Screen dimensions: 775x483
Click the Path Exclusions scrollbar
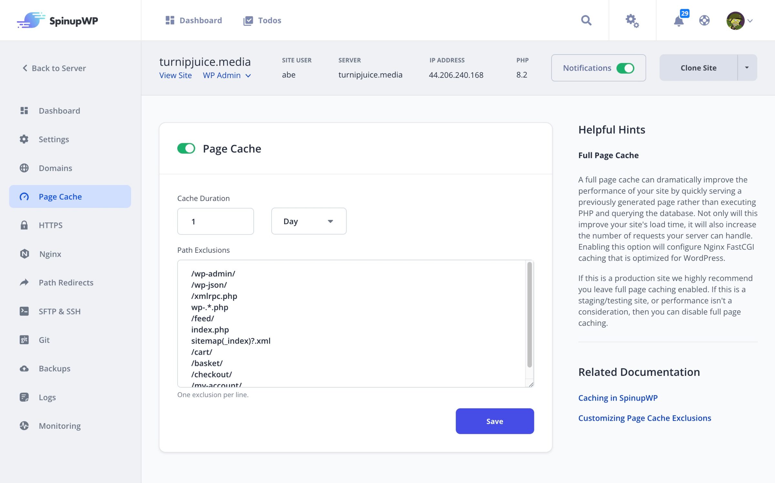pos(529,314)
